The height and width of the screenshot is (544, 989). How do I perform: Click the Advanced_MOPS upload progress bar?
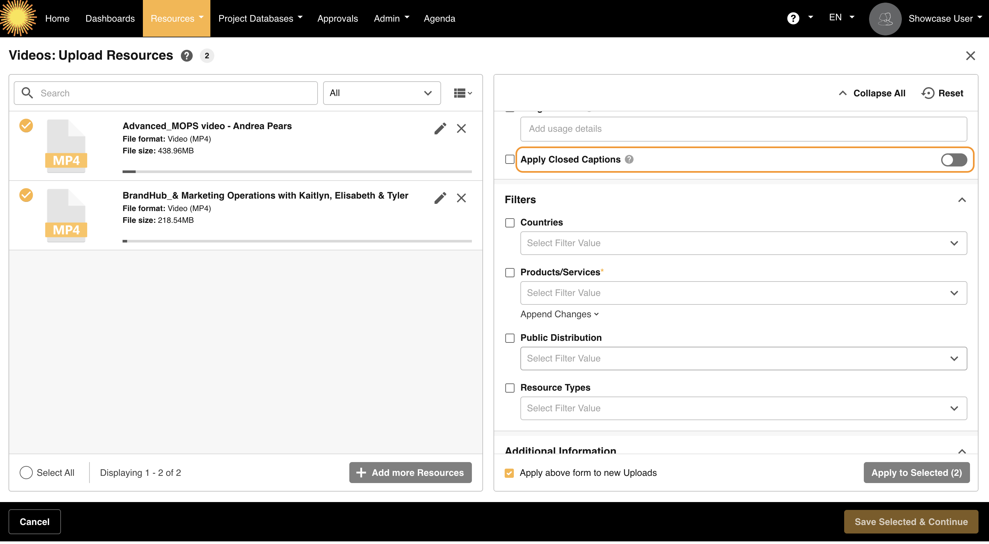pos(297,172)
